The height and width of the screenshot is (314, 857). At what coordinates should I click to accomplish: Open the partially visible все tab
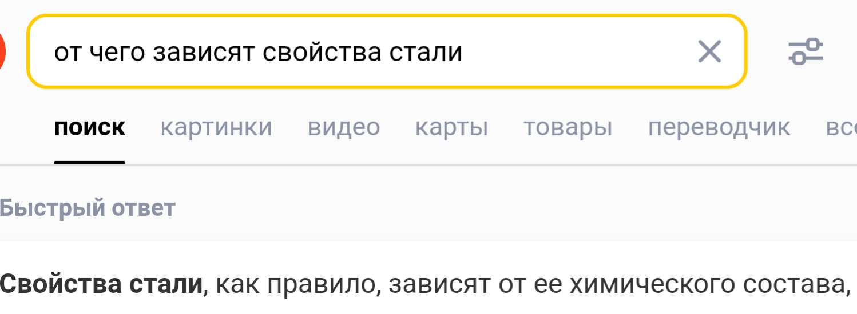(x=841, y=128)
